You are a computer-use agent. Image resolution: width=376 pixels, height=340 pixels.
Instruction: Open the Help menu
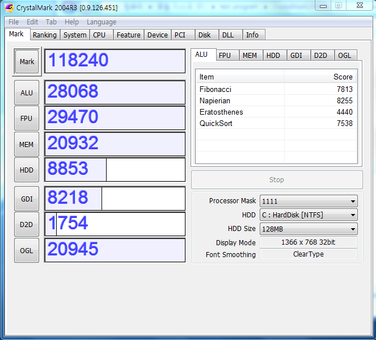click(71, 22)
